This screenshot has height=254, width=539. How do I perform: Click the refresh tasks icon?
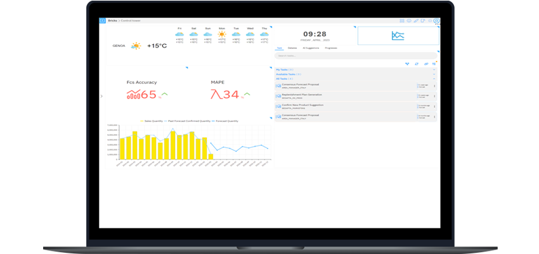click(x=417, y=63)
